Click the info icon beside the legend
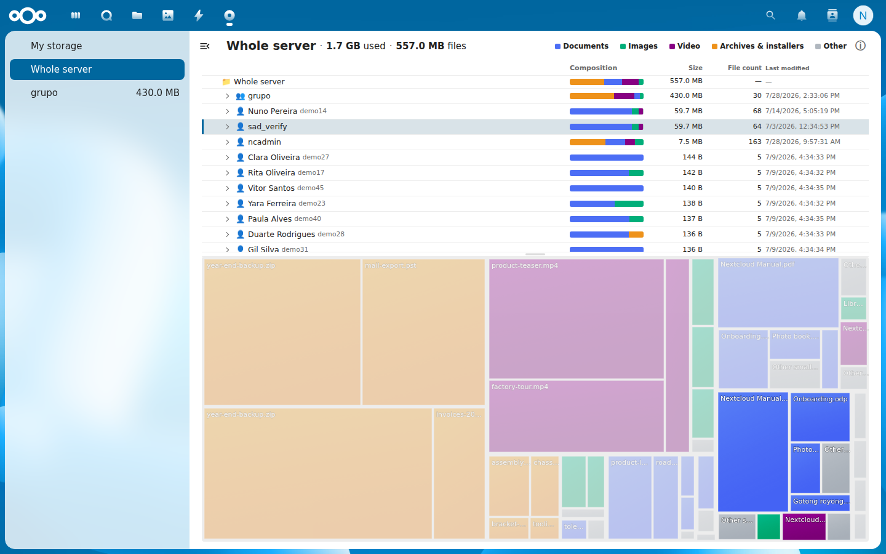Screen dimensions: 886x554 [x=861, y=46]
